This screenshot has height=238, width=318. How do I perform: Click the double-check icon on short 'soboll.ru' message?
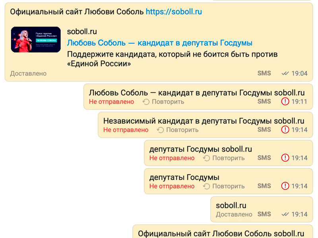click(x=285, y=214)
